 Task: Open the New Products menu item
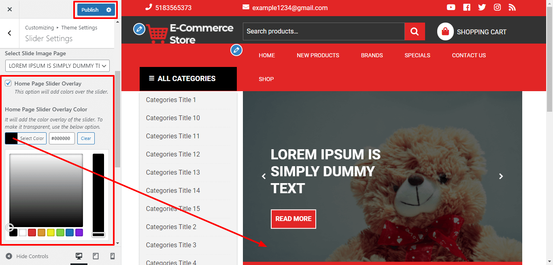coord(318,55)
